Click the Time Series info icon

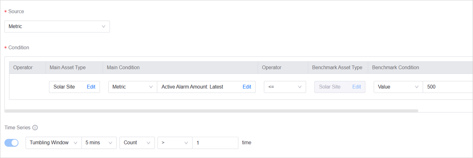point(35,128)
